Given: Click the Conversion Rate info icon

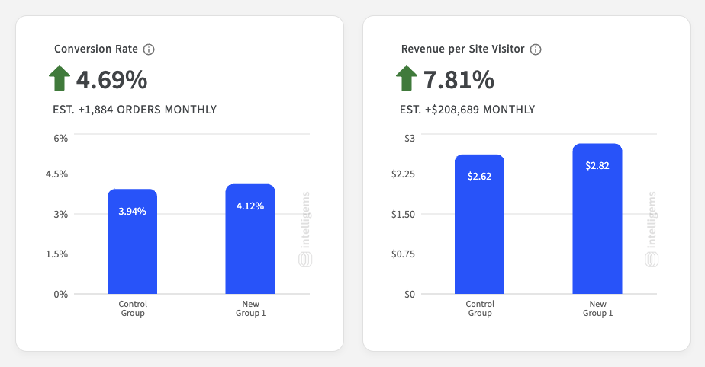Looking at the screenshot, I should [x=149, y=49].
